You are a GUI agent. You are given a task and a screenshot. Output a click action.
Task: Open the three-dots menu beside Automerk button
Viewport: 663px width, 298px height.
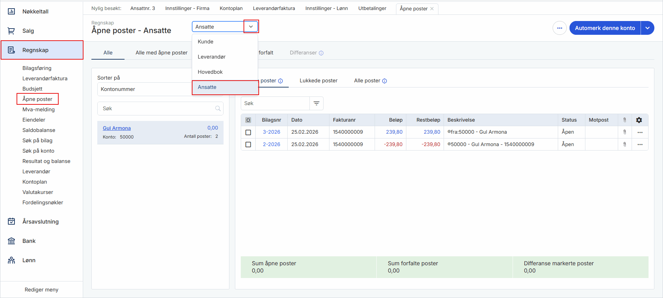(559, 28)
